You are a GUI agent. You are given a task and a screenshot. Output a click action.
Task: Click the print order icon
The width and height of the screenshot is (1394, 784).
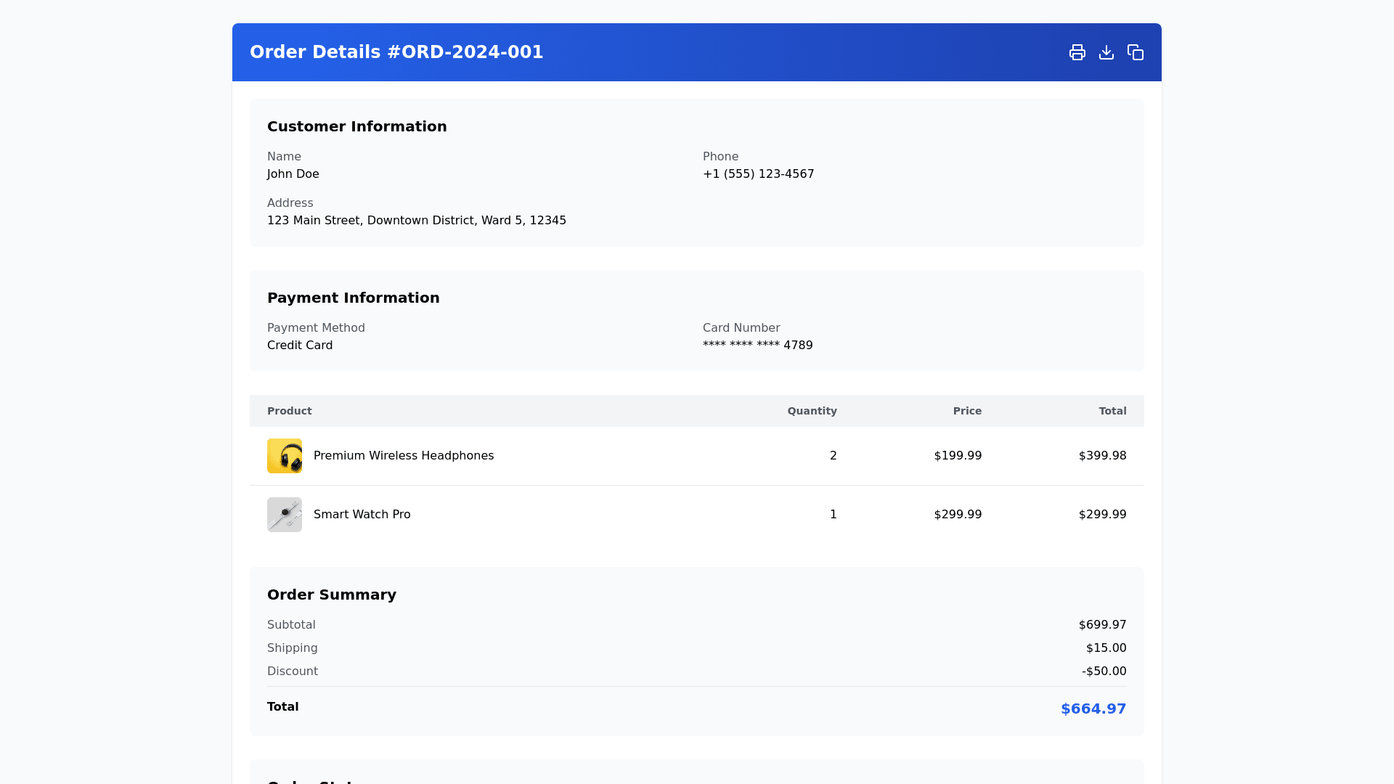coord(1077,52)
